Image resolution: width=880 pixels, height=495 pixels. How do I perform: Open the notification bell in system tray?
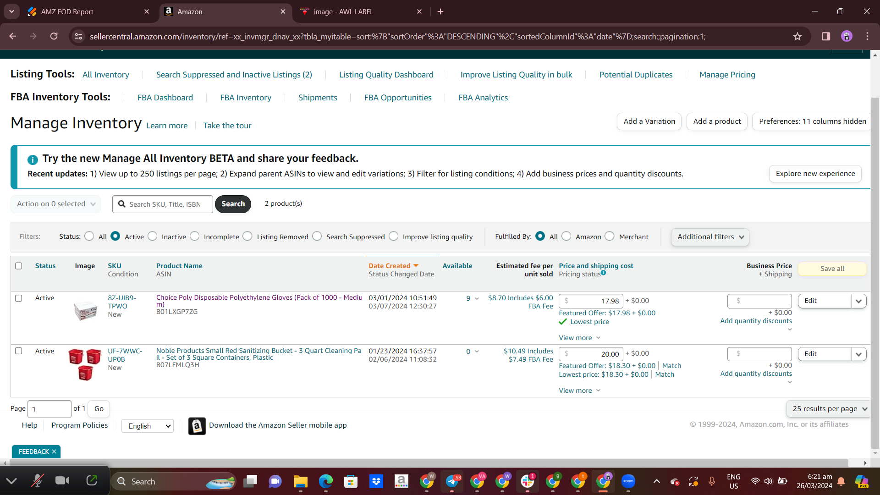point(841,481)
